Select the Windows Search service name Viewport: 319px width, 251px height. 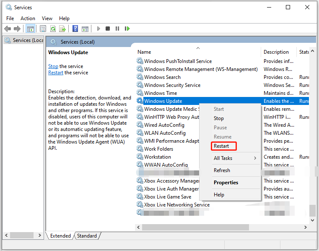coord(162,77)
